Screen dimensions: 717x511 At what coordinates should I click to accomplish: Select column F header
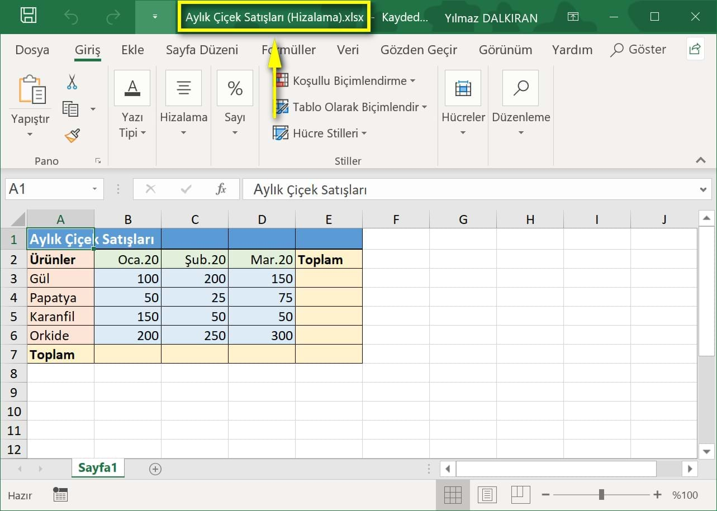[396, 219]
